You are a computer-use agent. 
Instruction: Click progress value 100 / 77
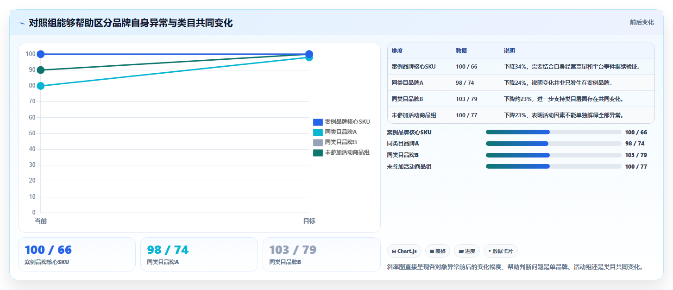(x=636, y=167)
